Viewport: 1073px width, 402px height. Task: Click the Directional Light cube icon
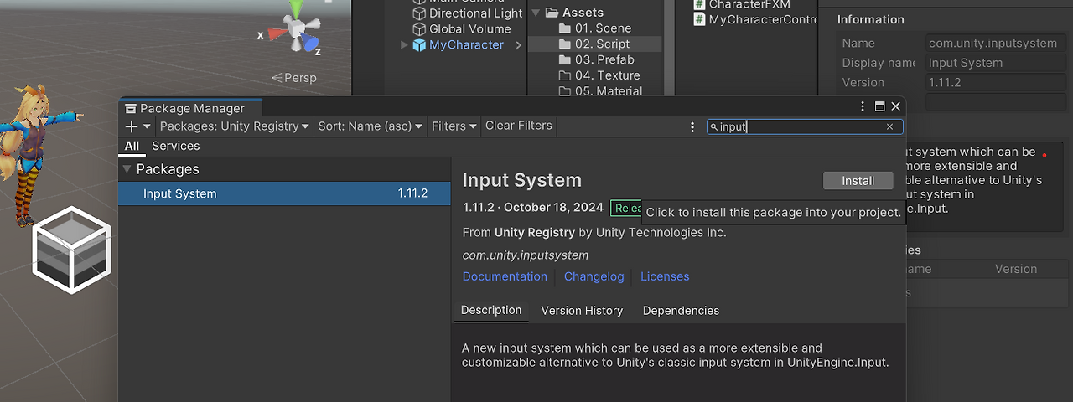[x=419, y=13]
